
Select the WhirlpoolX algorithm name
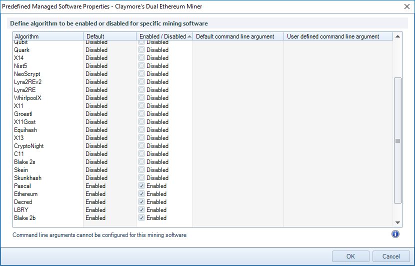[27, 98]
